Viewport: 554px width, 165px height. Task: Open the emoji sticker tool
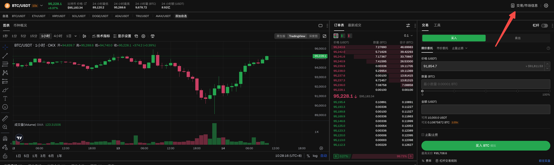5,106
